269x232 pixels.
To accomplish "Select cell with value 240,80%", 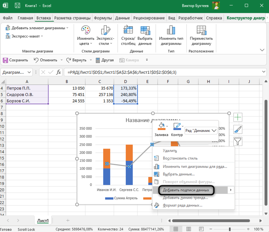I will click(x=125, y=94).
